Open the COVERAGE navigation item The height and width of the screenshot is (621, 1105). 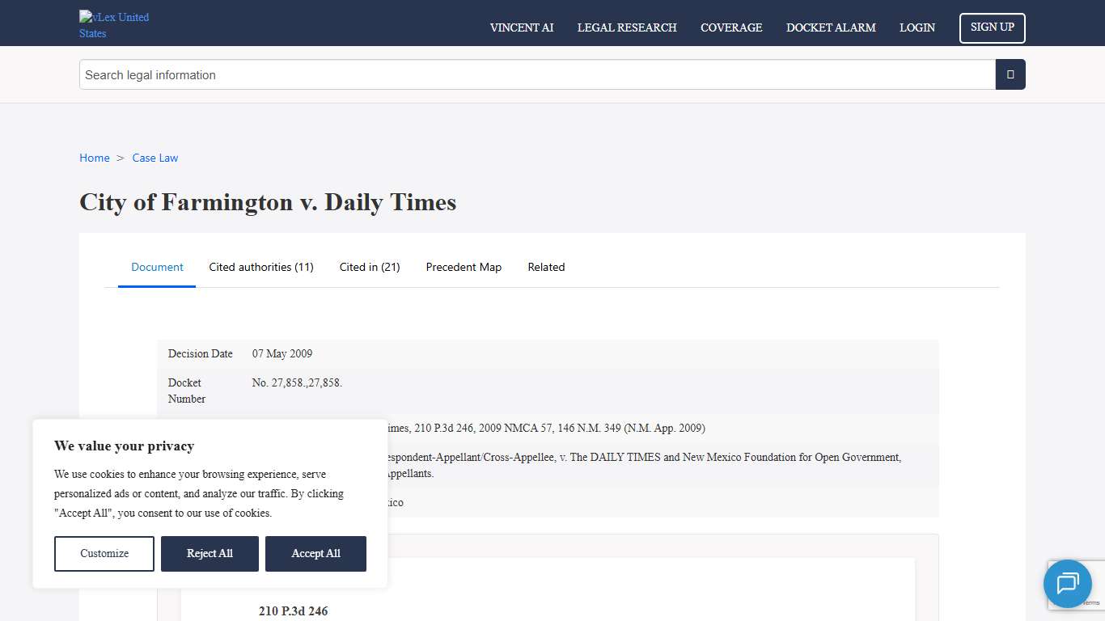pyautogui.click(x=731, y=27)
